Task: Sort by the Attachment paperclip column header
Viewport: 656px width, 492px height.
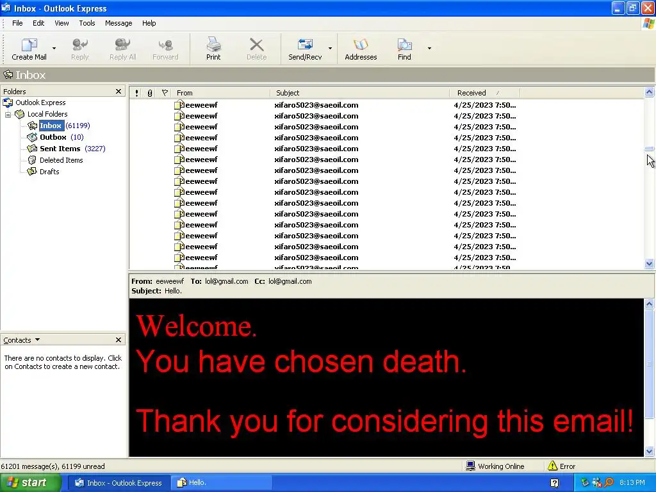Action: click(150, 93)
